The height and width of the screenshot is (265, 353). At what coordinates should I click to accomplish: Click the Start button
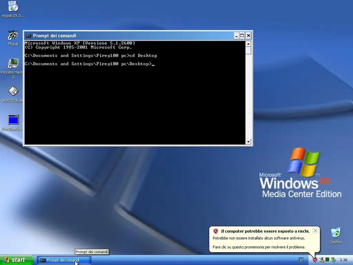[17, 260]
